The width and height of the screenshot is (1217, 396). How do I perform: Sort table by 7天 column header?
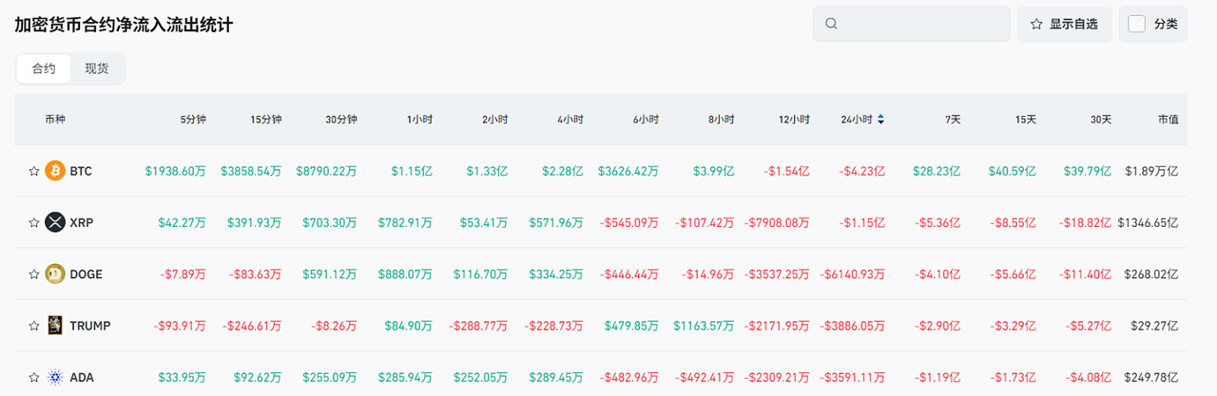tap(952, 120)
